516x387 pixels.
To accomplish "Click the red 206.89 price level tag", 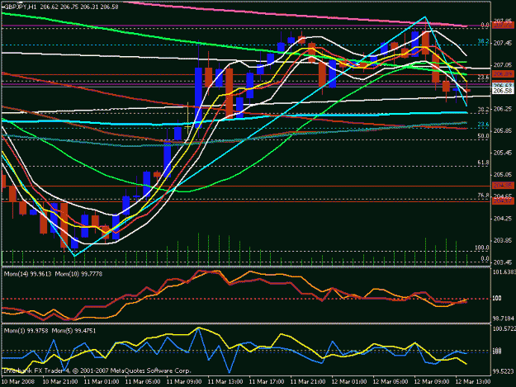I will point(503,74).
